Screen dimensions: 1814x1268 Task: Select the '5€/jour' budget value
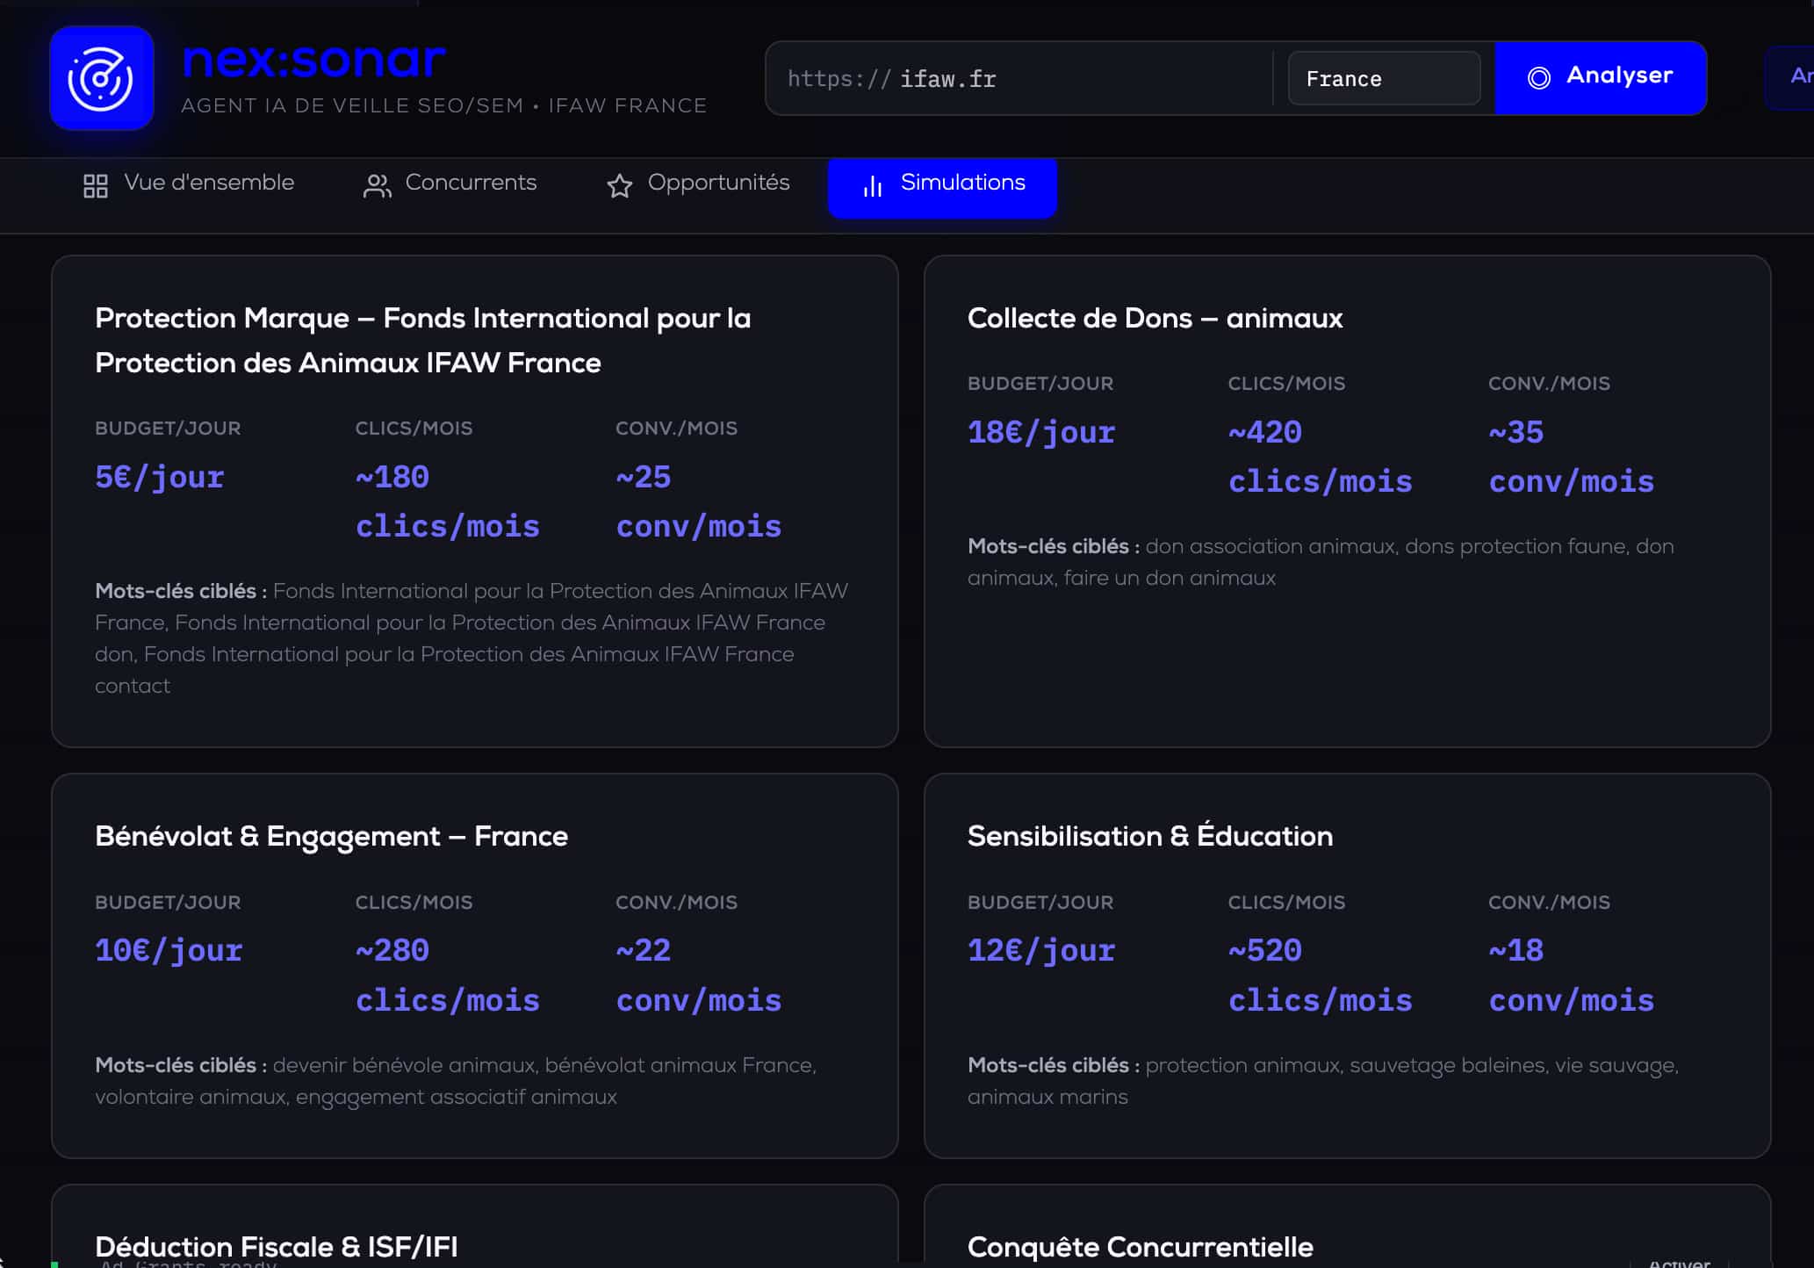click(x=160, y=478)
